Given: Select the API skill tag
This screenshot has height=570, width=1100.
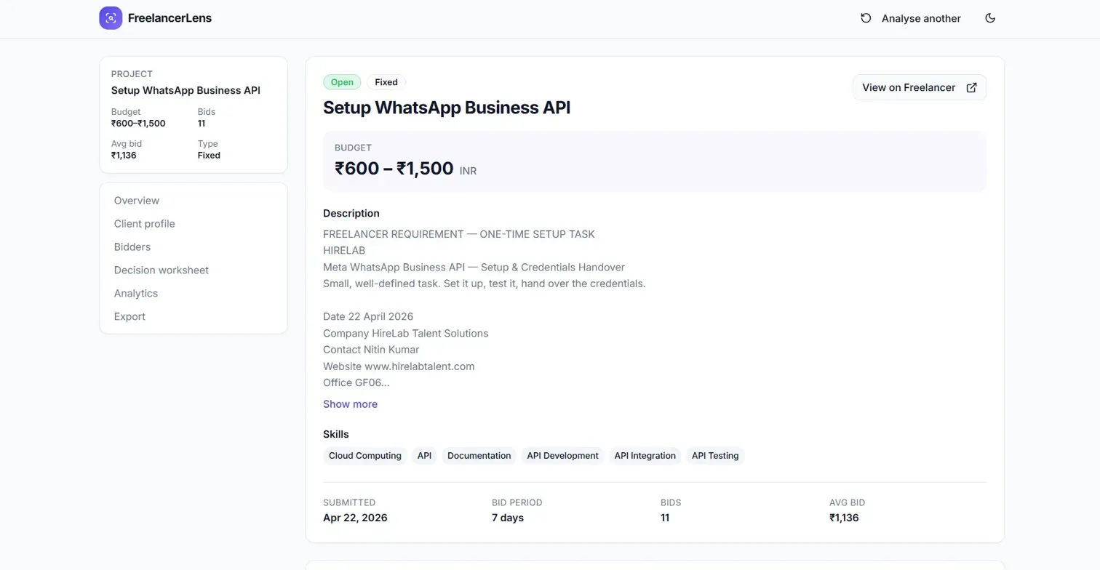Looking at the screenshot, I should point(424,456).
